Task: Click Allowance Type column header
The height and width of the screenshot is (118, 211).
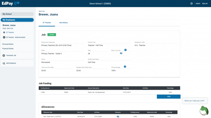Action: click(48, 112)
